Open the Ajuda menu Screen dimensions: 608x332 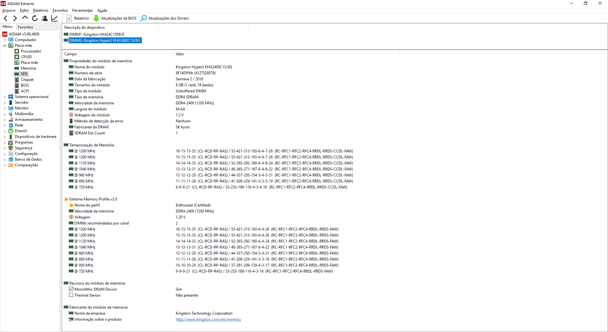(102, 10)
